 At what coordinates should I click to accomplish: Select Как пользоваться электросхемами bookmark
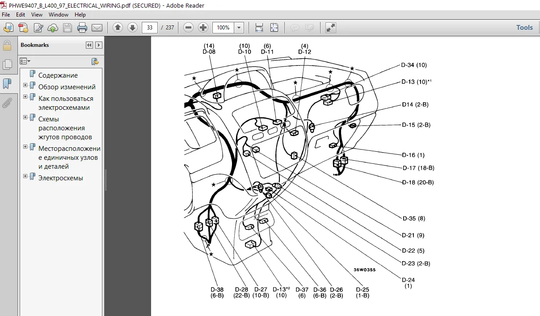(66, 103)
